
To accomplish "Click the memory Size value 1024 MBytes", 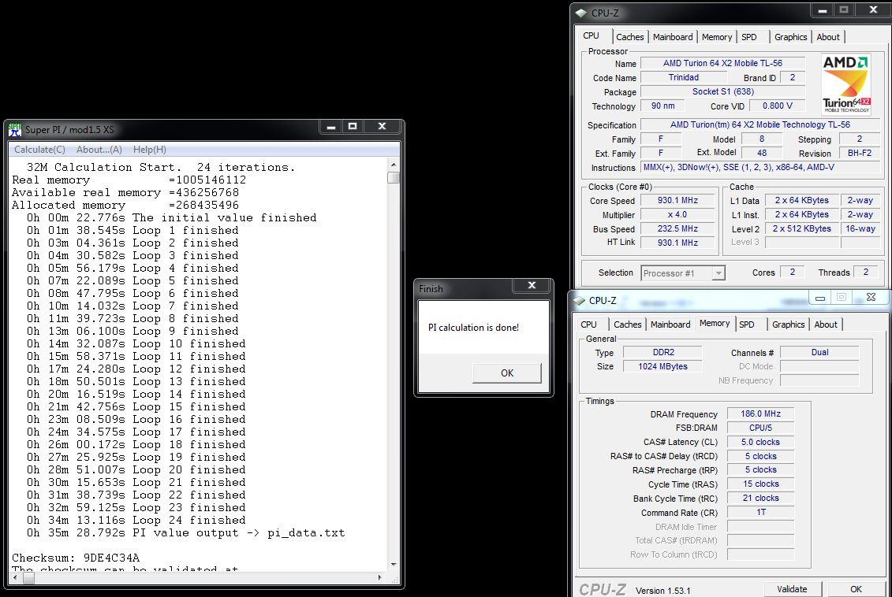I will tap(662, 366).
